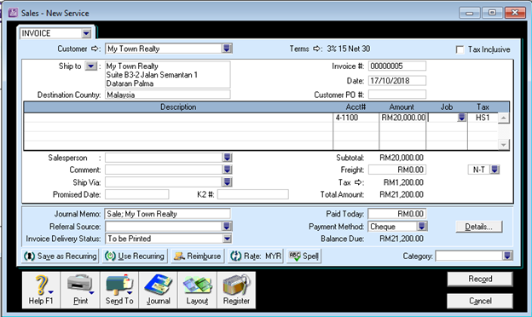532x317 pixels.
Task: Click the Description column header
Action: (178, 107)
